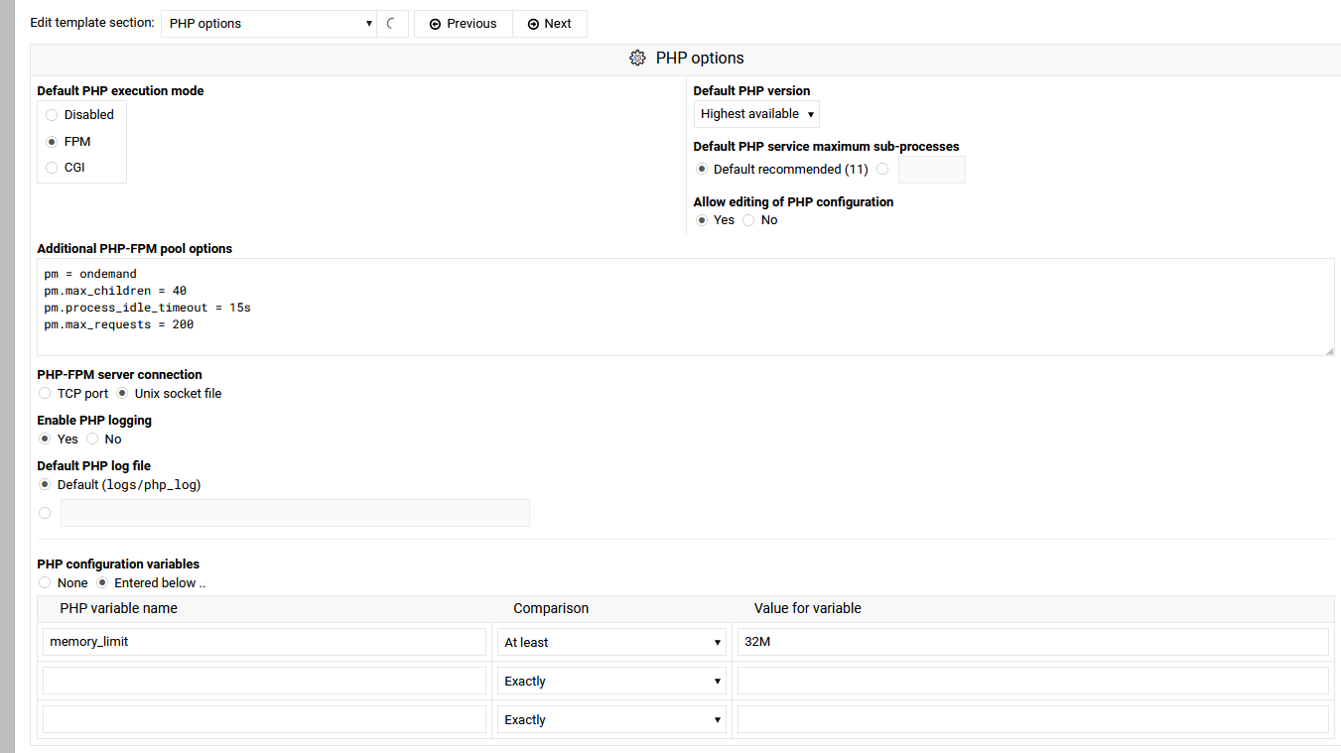This screenshot has width=1341, height=753.
Task: Open the second row Exactly comparison dropdown
Action: (612, 681)
